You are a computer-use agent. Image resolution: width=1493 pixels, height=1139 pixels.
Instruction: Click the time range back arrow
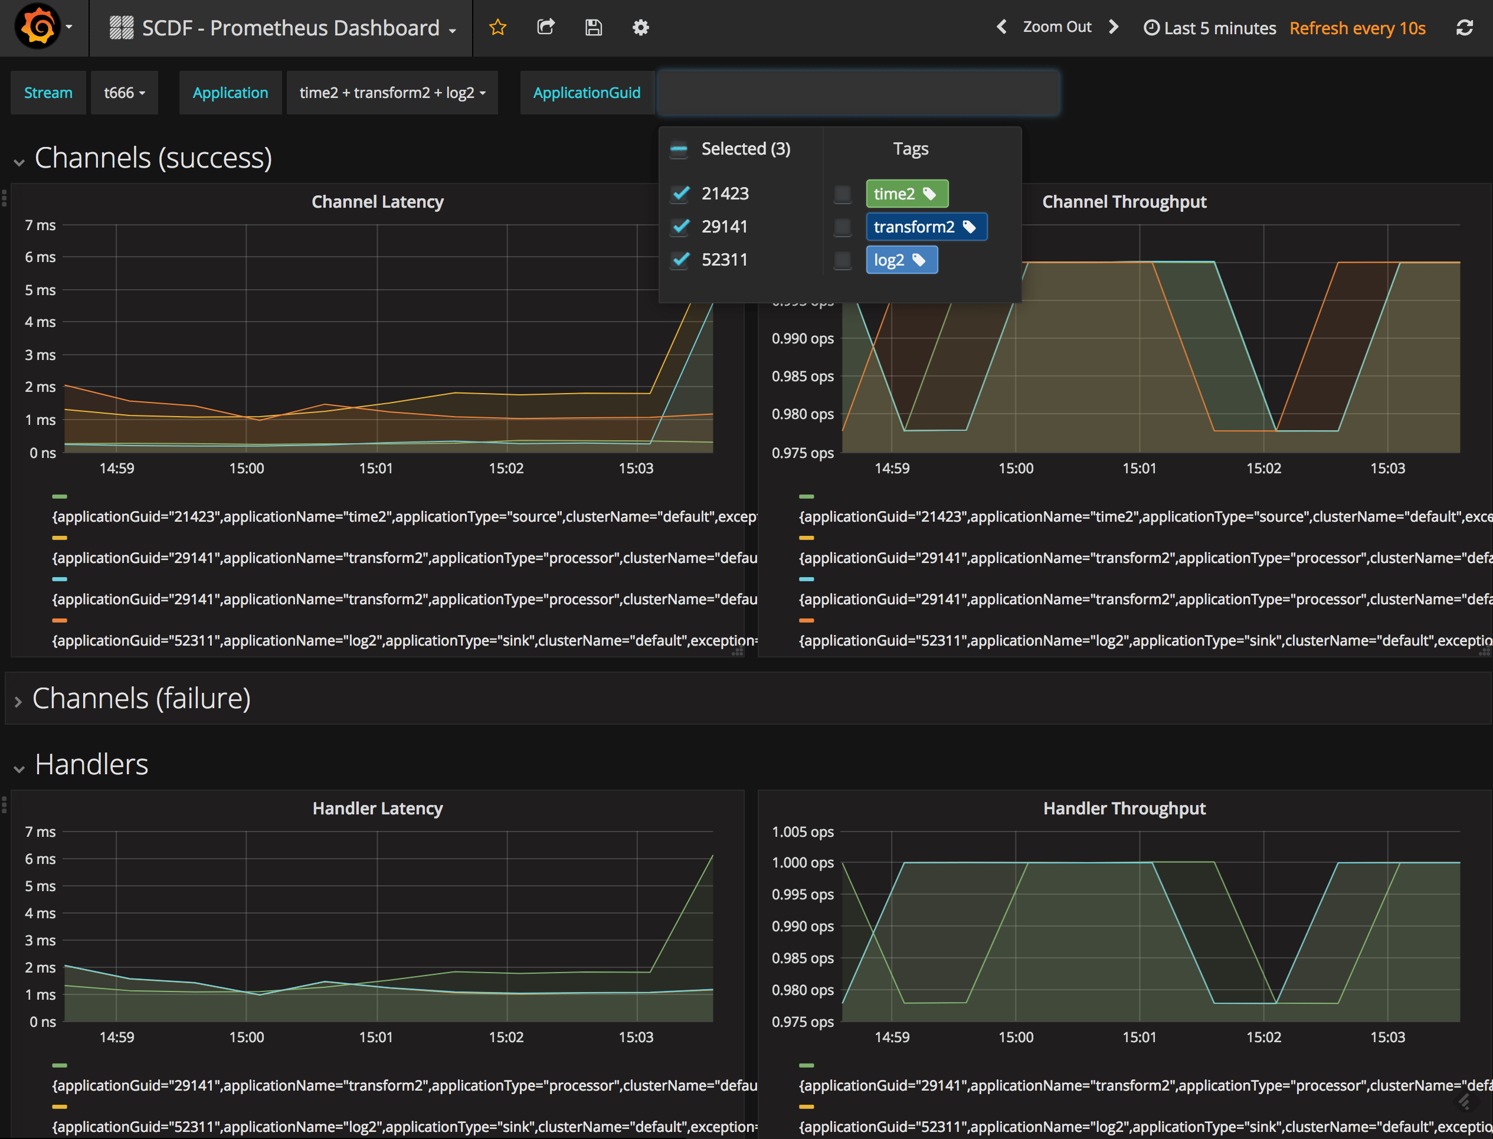click(x=1002, y=27)
